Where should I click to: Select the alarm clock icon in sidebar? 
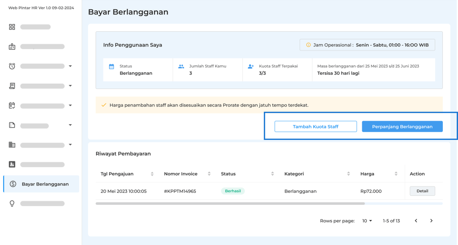tap(12, 66)
